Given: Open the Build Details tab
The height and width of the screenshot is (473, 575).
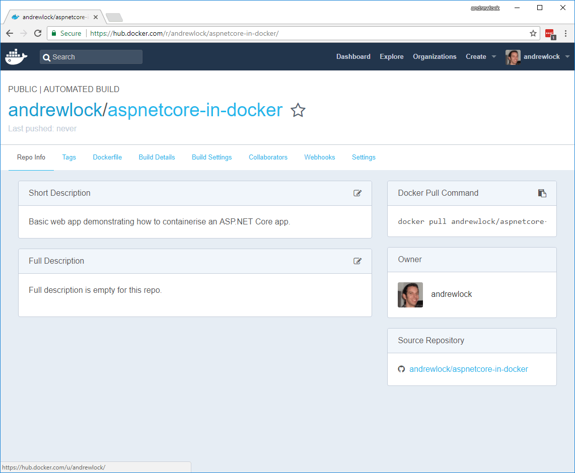Looking at the screenshot, I should [157, 157].
